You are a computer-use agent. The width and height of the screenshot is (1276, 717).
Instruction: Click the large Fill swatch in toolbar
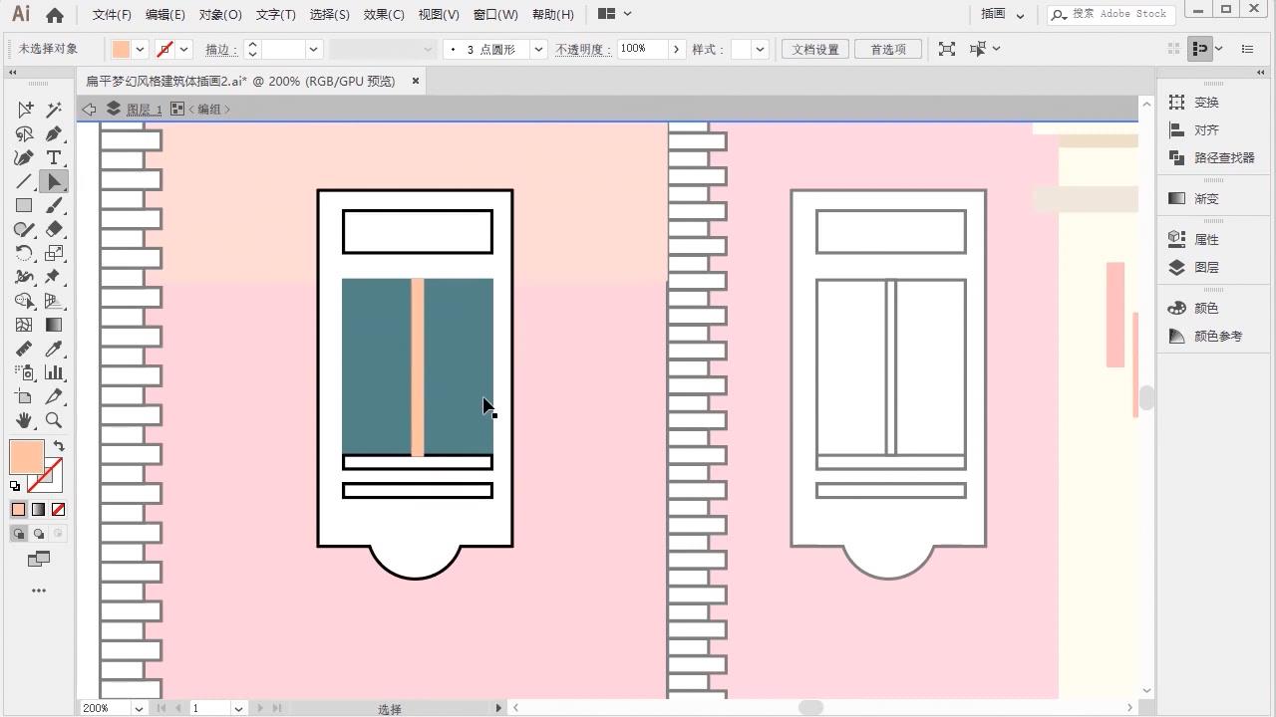pos(27,458)
